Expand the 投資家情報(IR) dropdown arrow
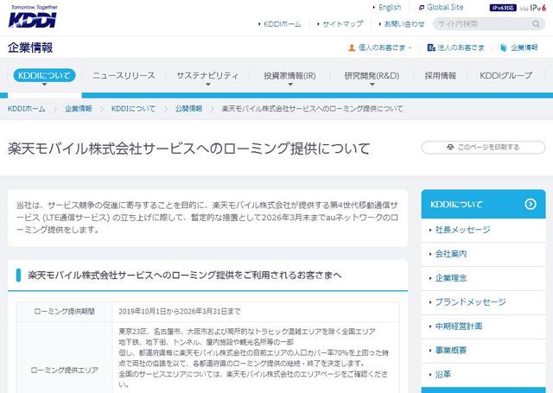 point(290,85)
